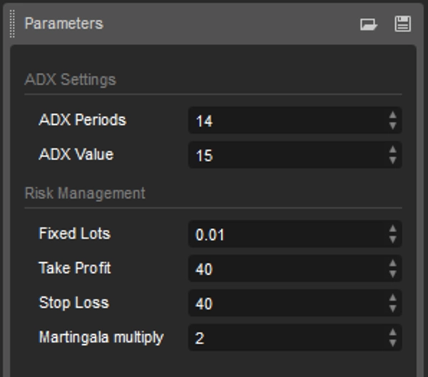Click the Risk Management section header

[85, 193]
